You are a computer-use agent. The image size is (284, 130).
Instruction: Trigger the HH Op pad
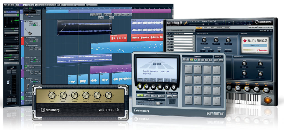[217, 91]
